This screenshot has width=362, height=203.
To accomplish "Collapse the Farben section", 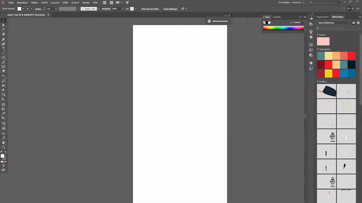I will (318, 35).
